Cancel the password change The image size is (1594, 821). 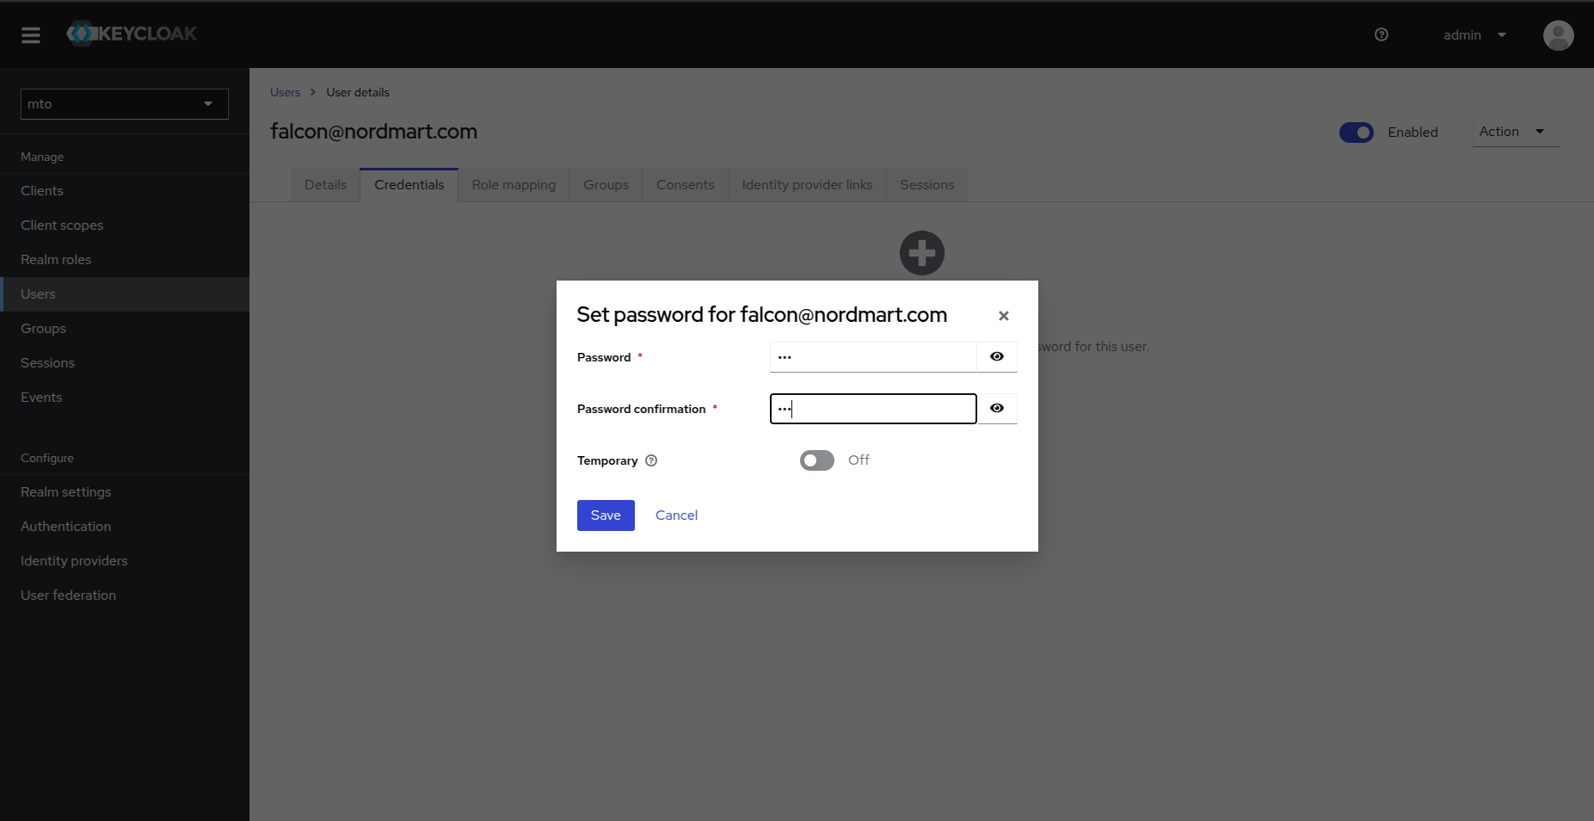(676, 515)
